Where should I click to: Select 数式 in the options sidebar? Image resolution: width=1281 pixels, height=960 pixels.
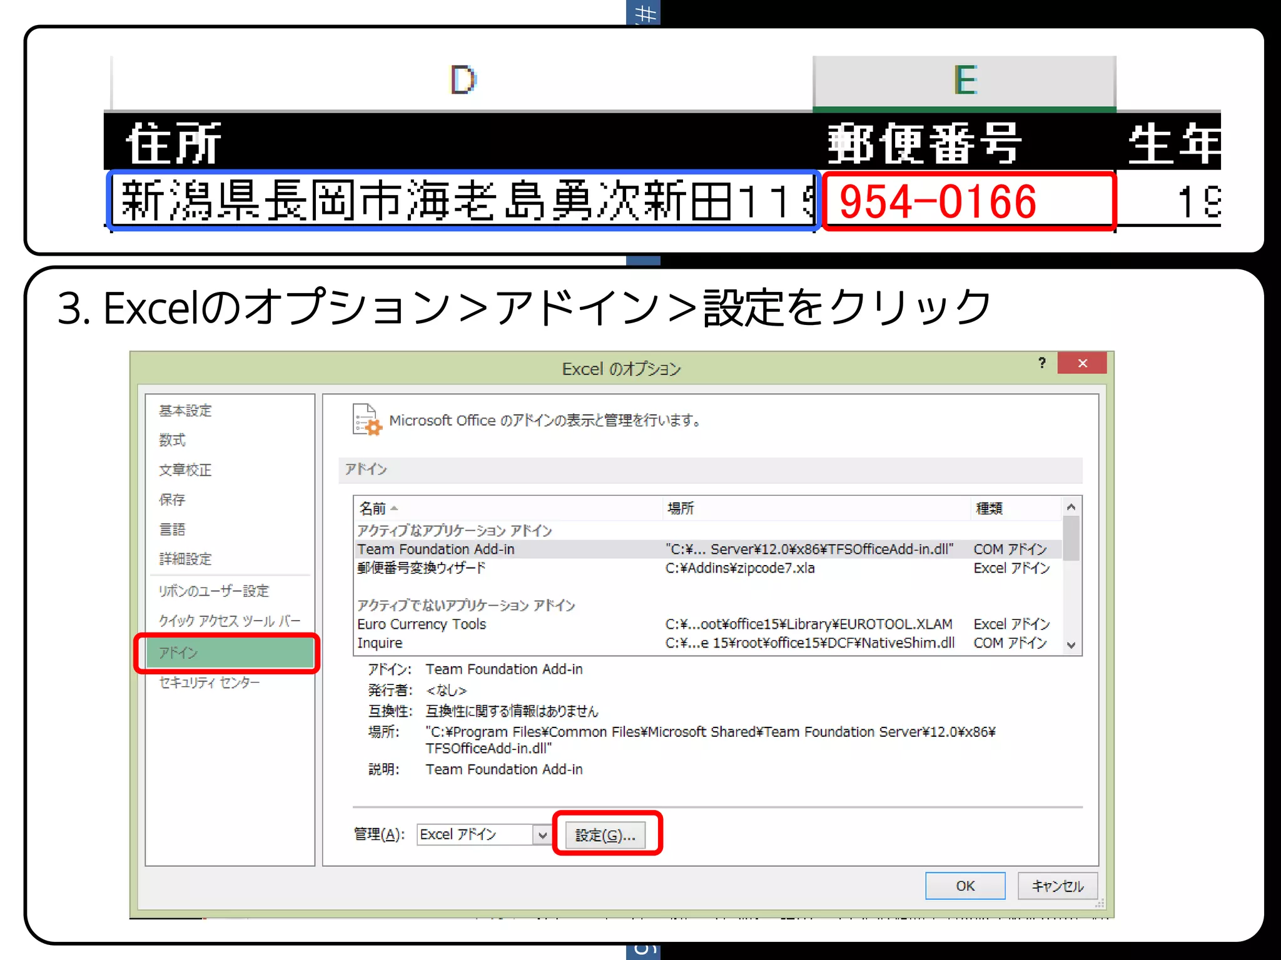tap(172, 440)
